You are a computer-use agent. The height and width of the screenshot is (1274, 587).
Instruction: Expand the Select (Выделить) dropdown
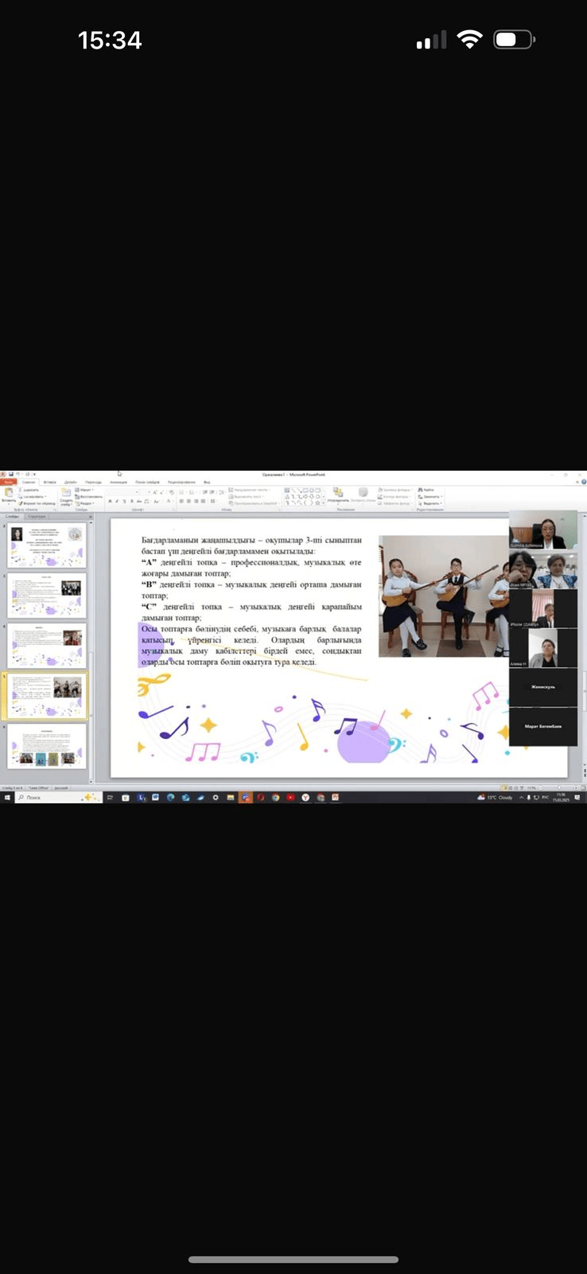[431, 503]
